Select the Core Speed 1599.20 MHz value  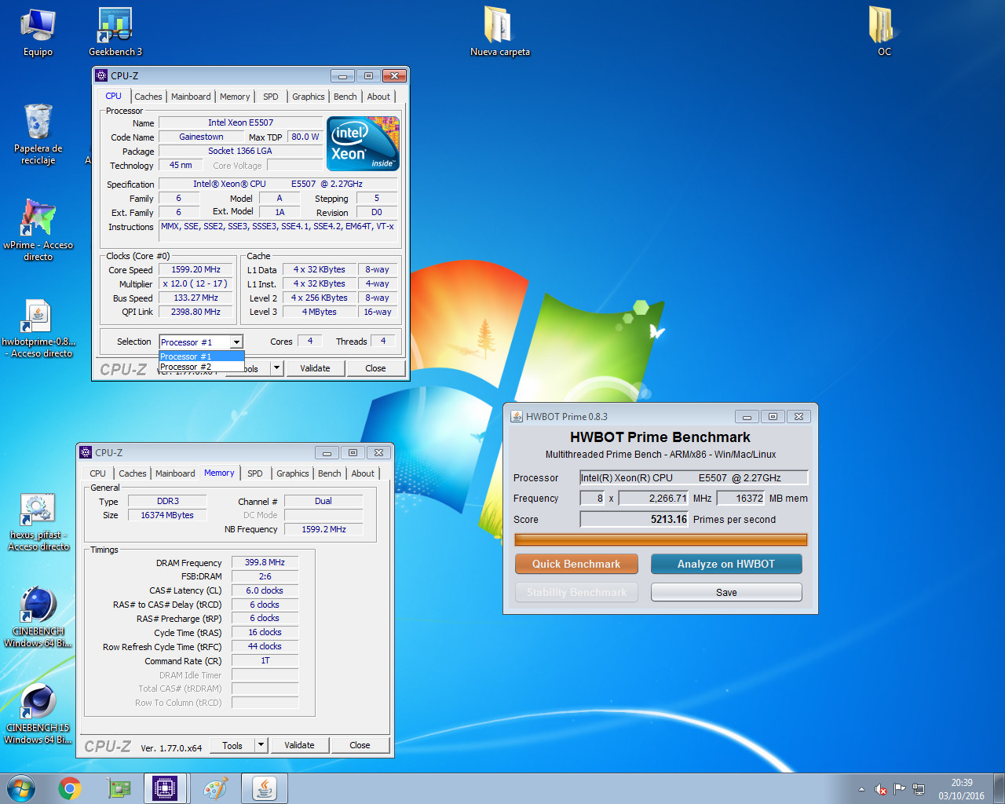[x=196, y=269]
